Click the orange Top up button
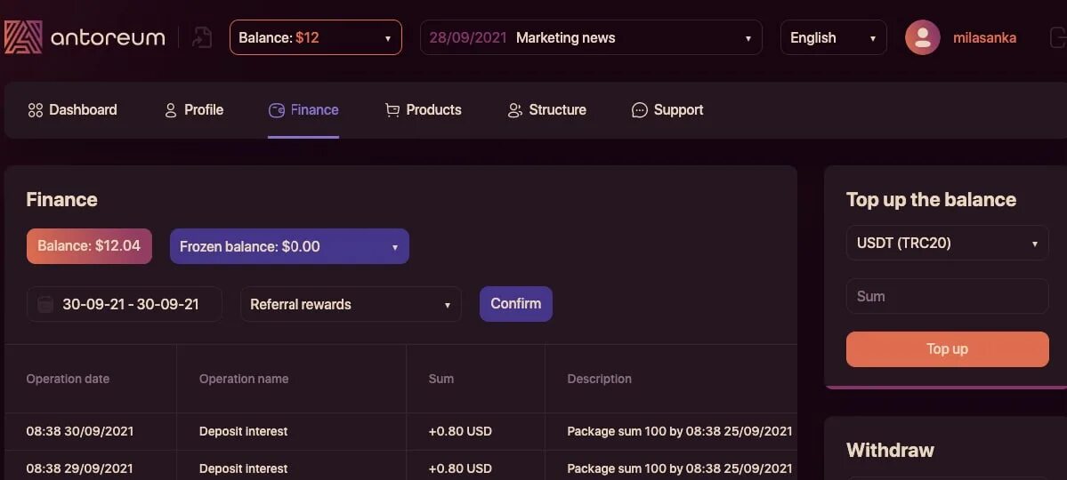This screenshot has height=480, width=1067. coord(947,348)
